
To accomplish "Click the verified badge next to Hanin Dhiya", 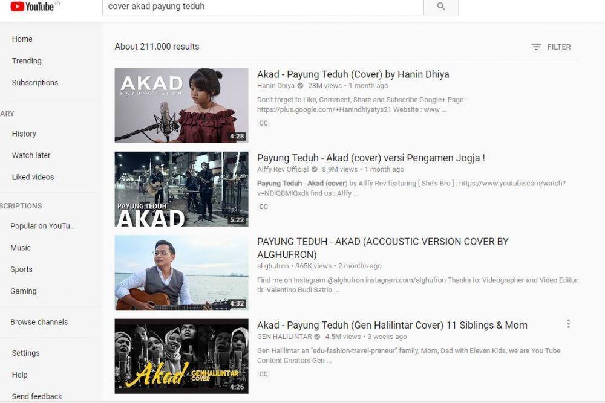I will (300, 86).
